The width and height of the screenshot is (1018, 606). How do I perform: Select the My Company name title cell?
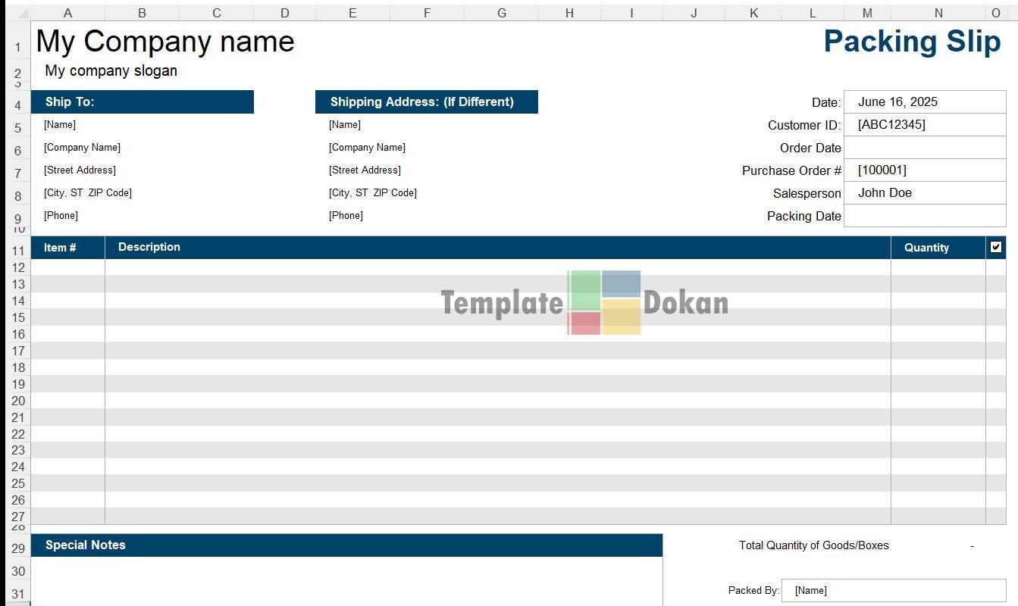[165, 42]
